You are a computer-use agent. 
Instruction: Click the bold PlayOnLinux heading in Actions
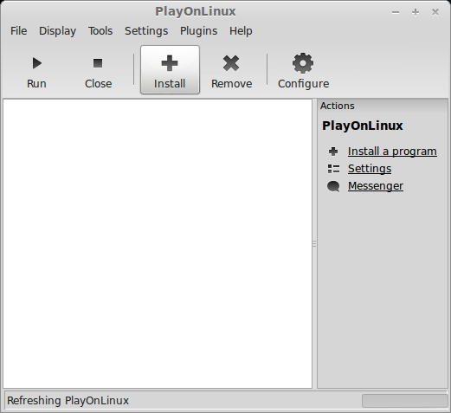point(363,126)
